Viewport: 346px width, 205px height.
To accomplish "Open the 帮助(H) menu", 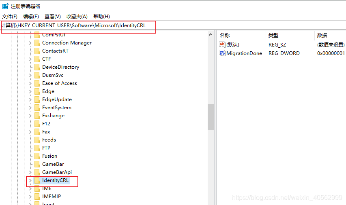I will 101,17.
